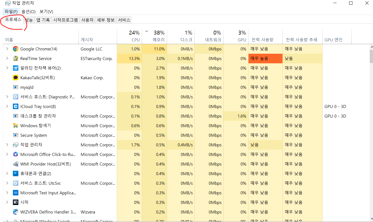Screen dimensions: 373x222
Task: Sort processes by CPU column header
Action: [x=129, y=36]
